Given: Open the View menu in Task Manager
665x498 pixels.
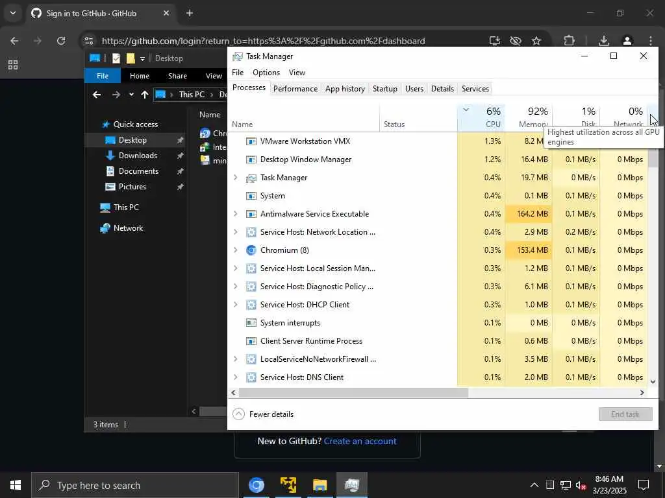Looking at the screenshot, I should point(297,73).
